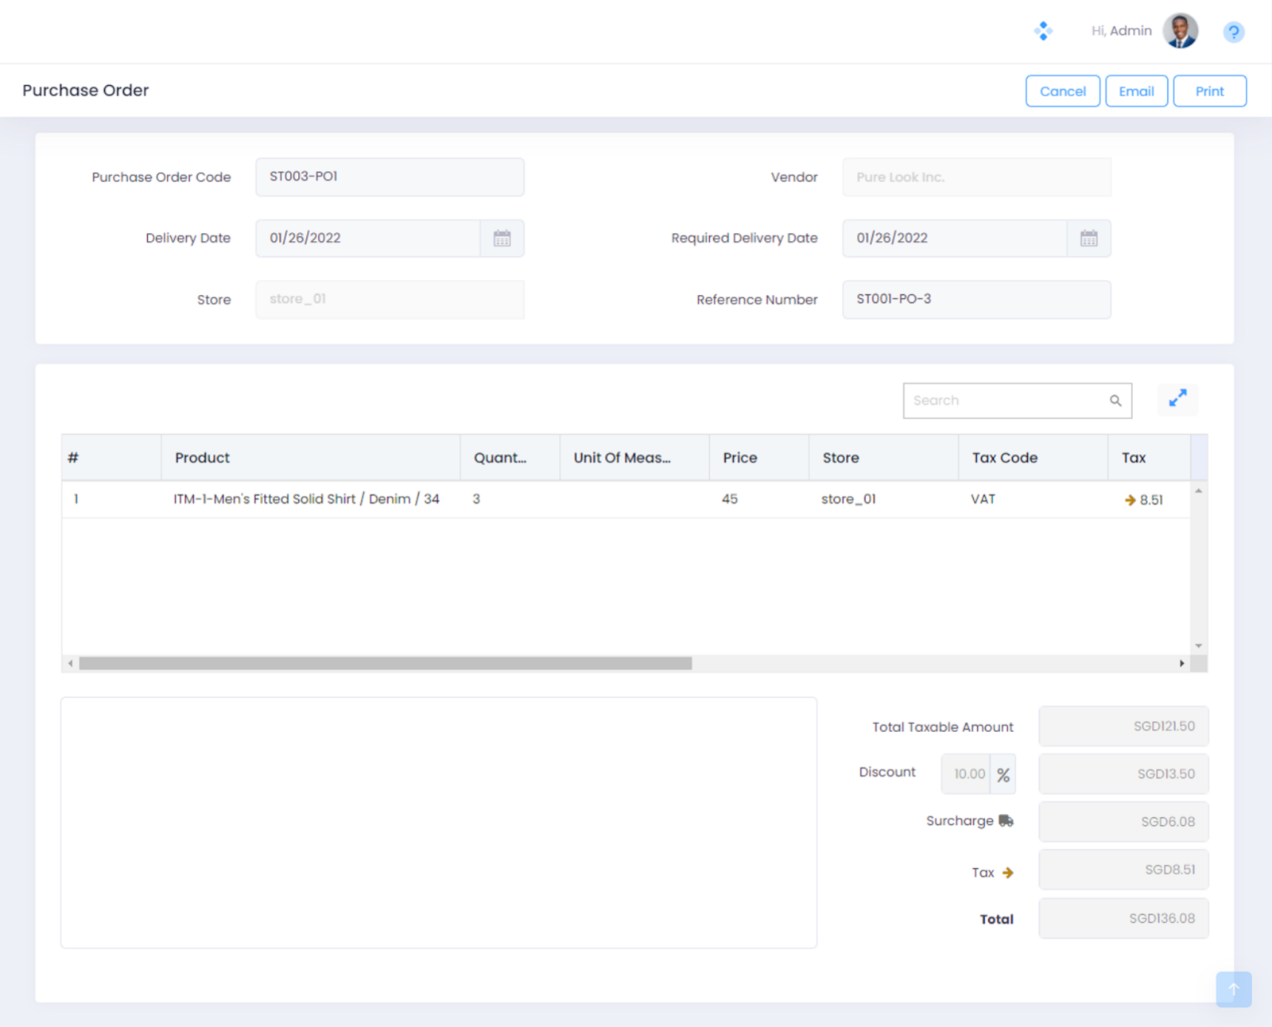Click the Reference Number field

click(x=975, y=300)
